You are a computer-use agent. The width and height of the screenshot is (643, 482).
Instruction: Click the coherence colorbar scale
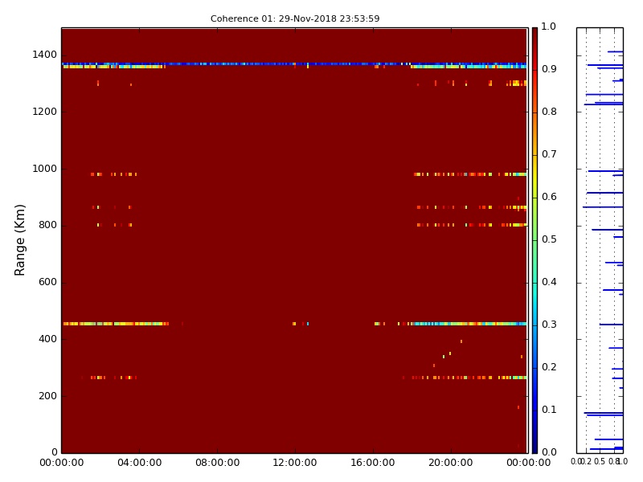point(534,240)
